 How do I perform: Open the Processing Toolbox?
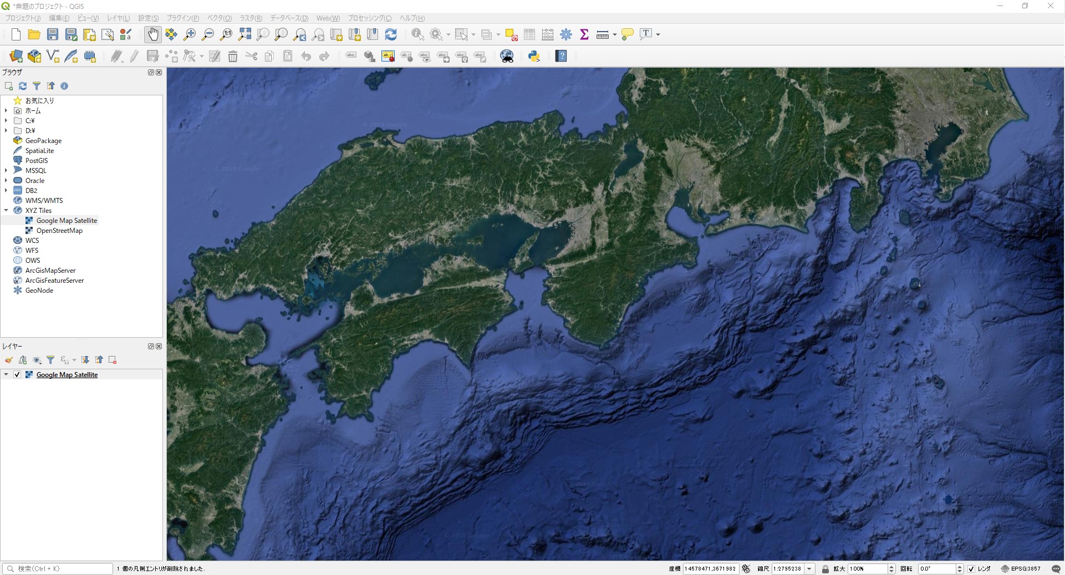pos(565,34)
